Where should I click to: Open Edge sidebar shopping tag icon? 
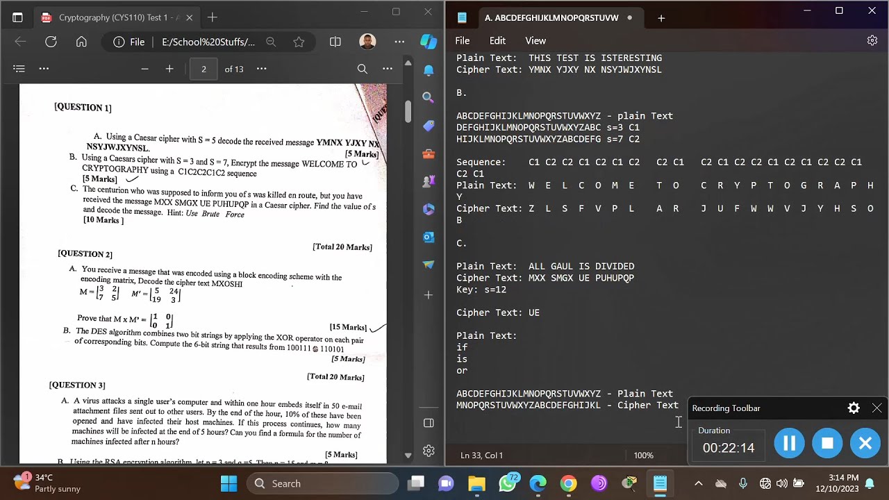tap(429, 126)
